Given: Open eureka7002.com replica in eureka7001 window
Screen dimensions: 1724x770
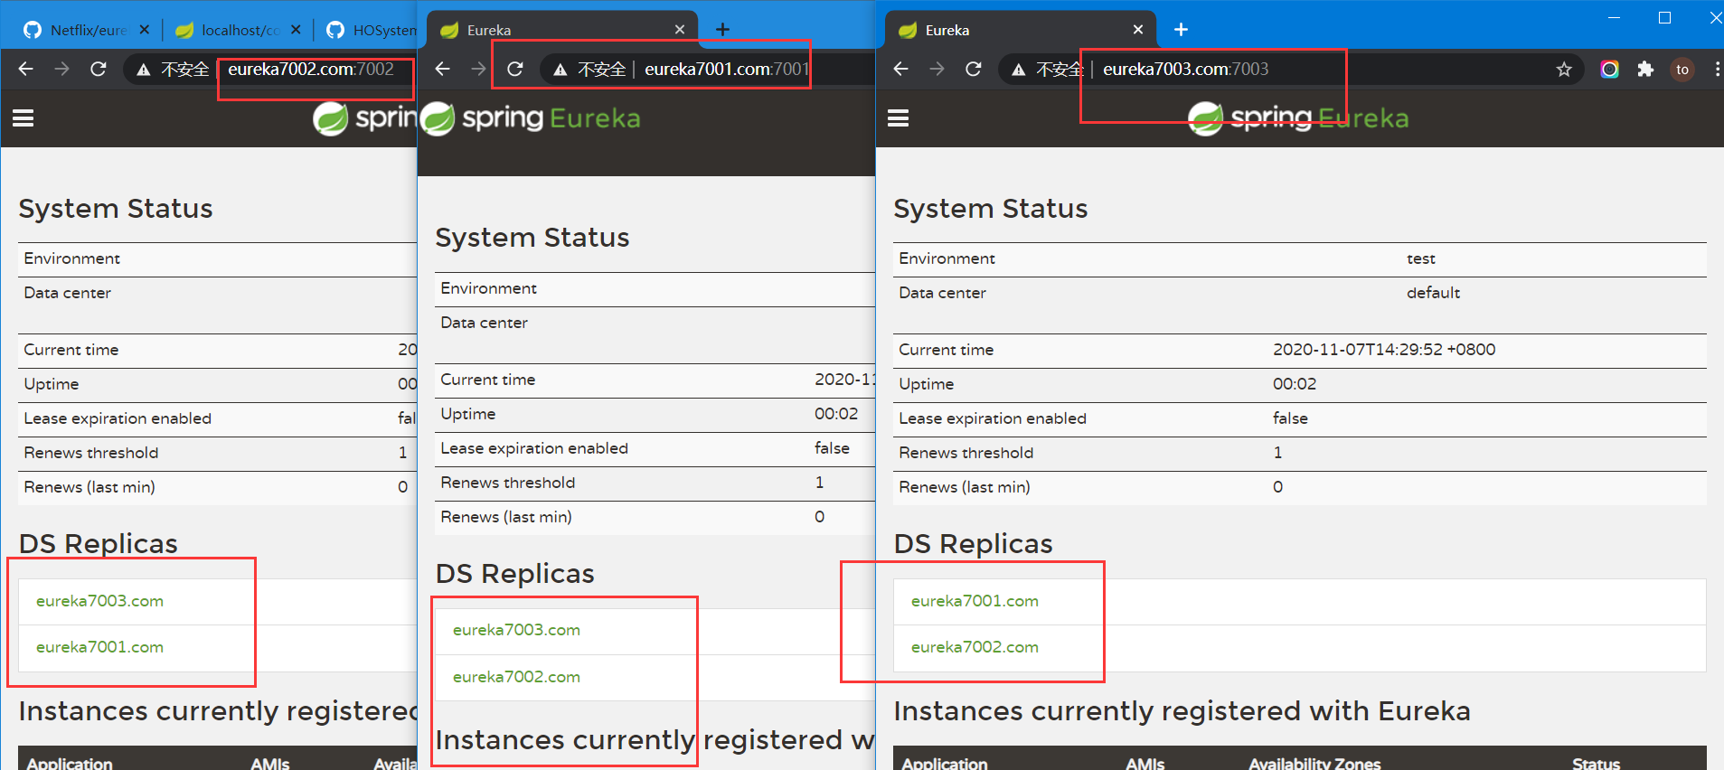Looking at the screenshot, I should 516,677.
